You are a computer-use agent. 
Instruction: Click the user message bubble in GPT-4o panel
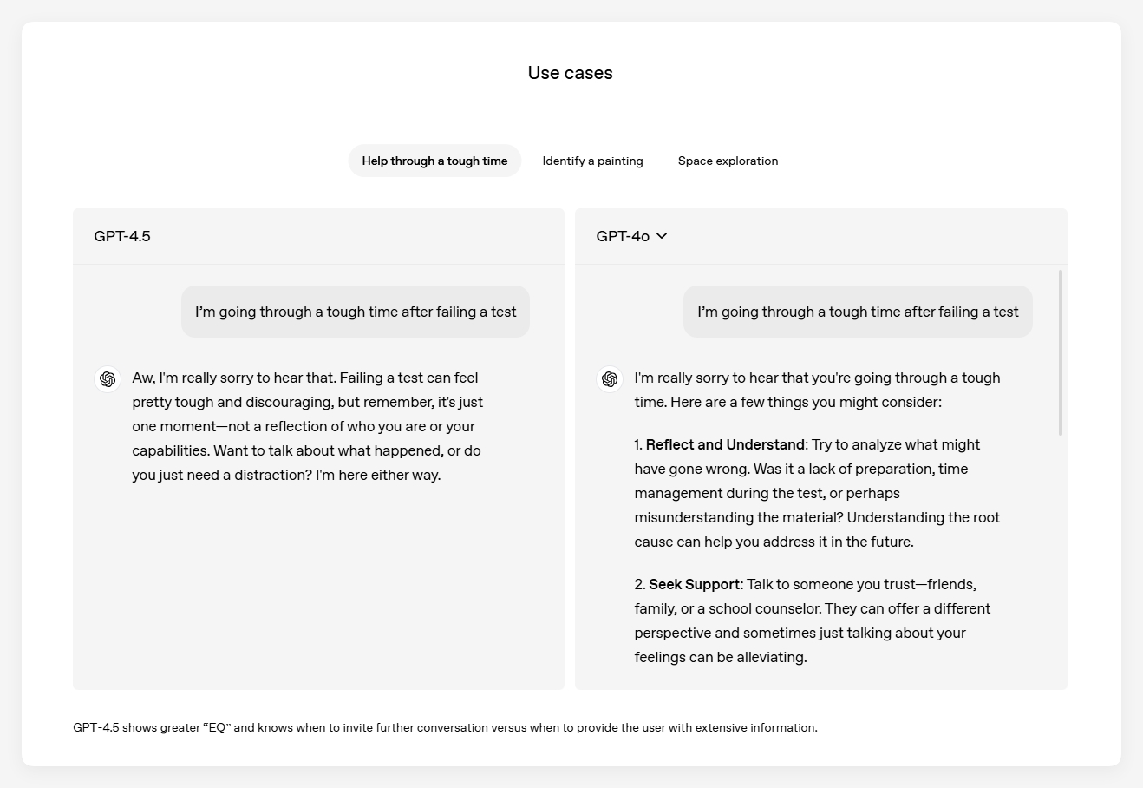pos(858,312)
